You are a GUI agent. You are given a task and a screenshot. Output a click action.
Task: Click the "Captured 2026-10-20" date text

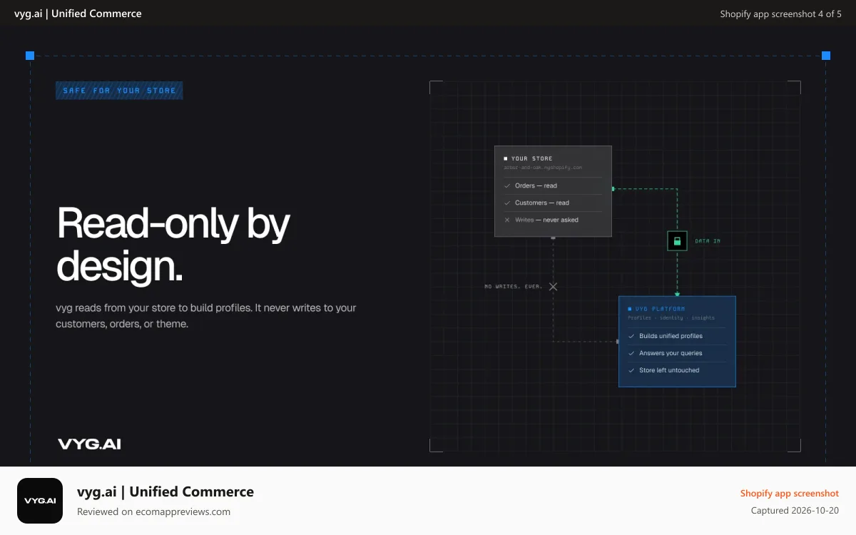coord(795,511)
